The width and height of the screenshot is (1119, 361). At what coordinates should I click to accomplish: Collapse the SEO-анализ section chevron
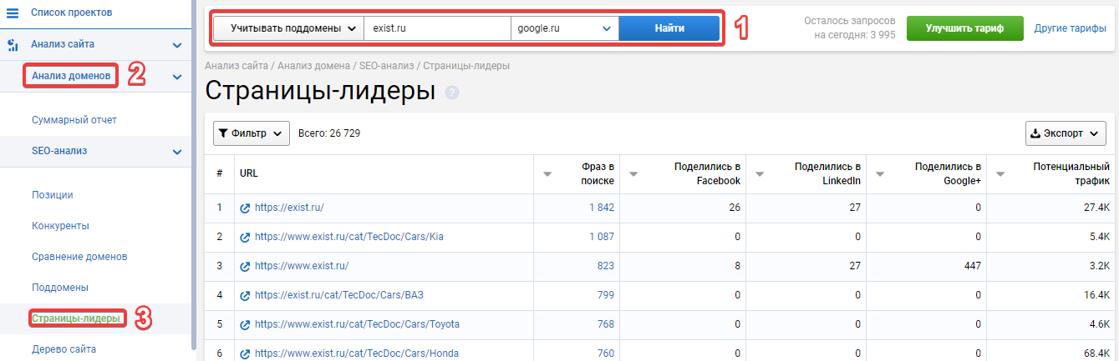pos(177,152)
